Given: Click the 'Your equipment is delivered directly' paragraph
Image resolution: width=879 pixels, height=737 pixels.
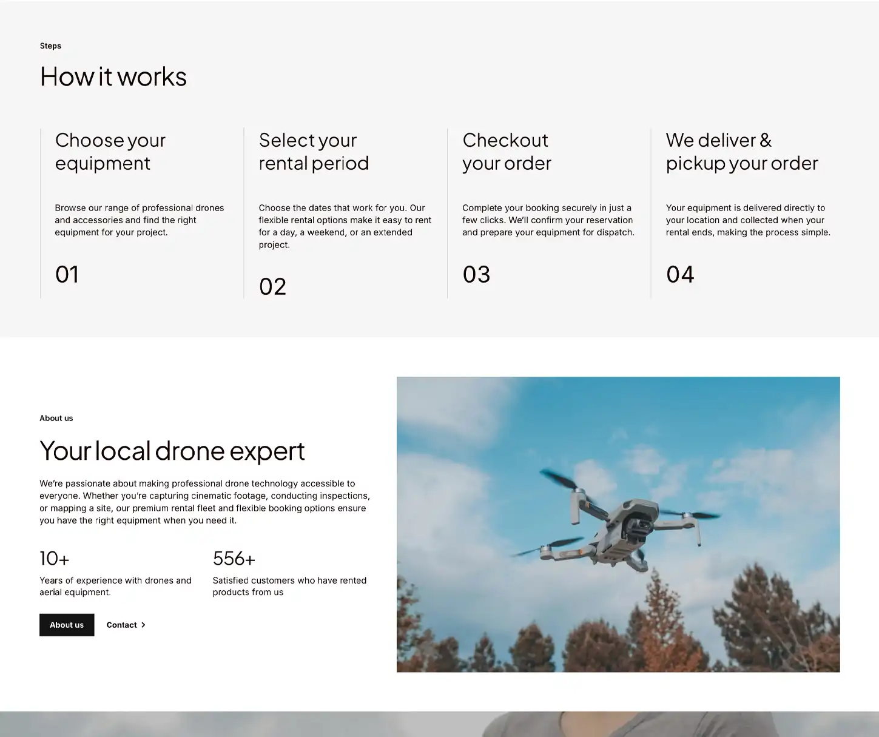Looking at the screenshot, I should (748, 220).
